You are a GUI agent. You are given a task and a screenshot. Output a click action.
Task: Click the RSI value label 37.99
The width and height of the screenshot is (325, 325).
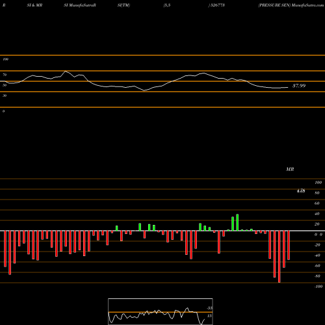click(299, 86)
